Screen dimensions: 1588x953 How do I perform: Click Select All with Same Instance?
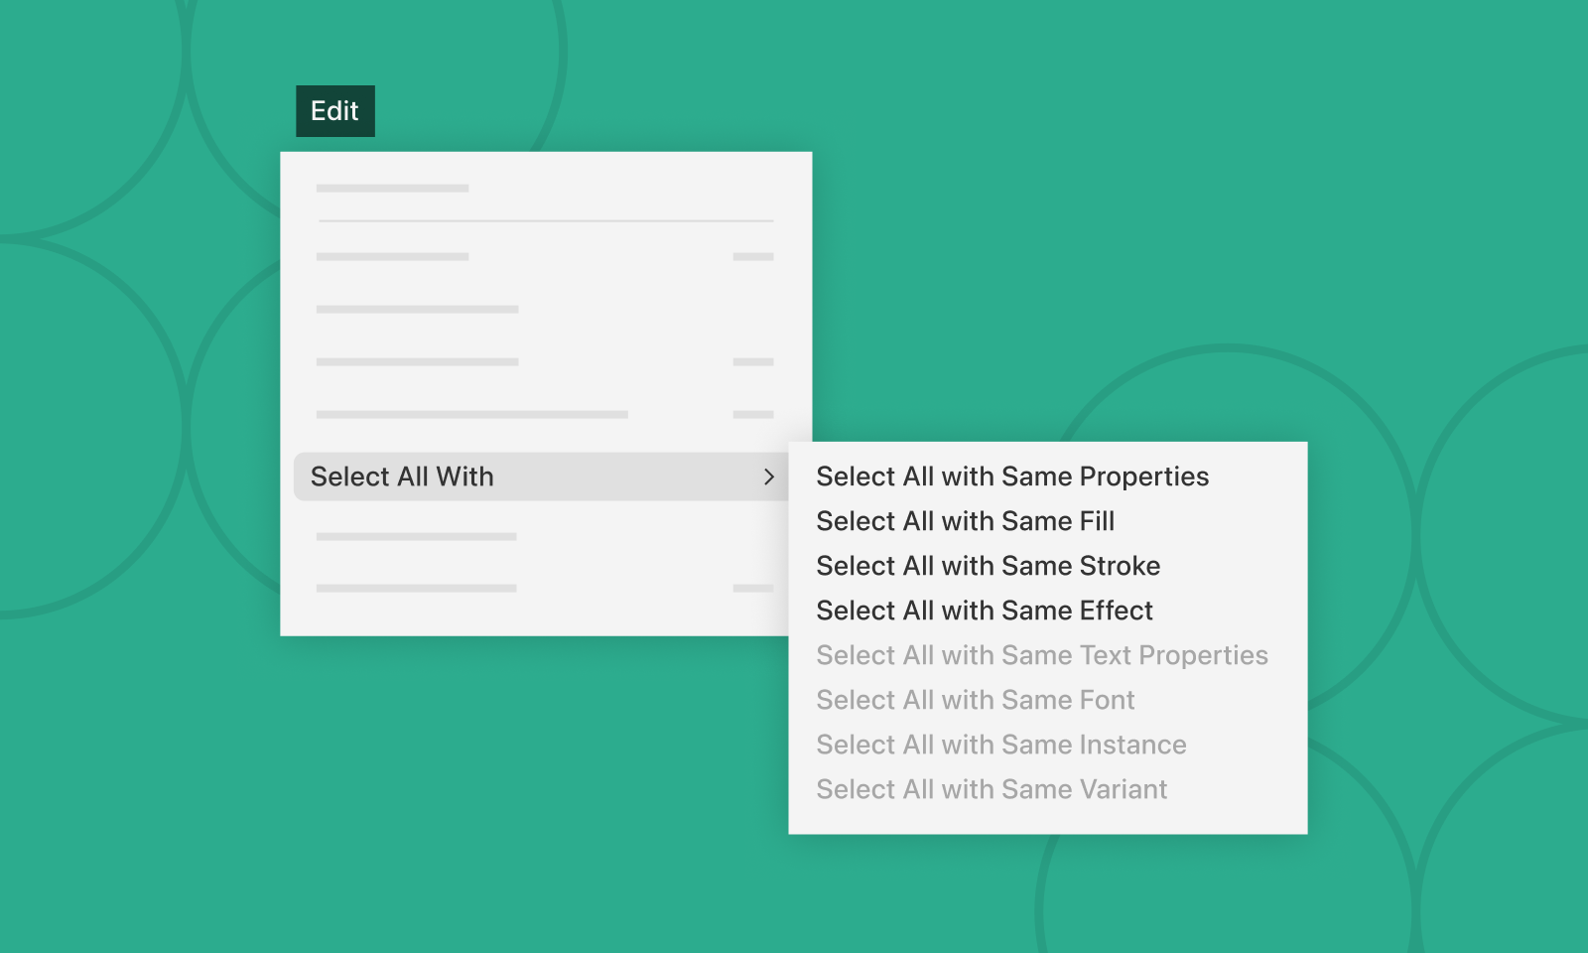point(1001,745)
